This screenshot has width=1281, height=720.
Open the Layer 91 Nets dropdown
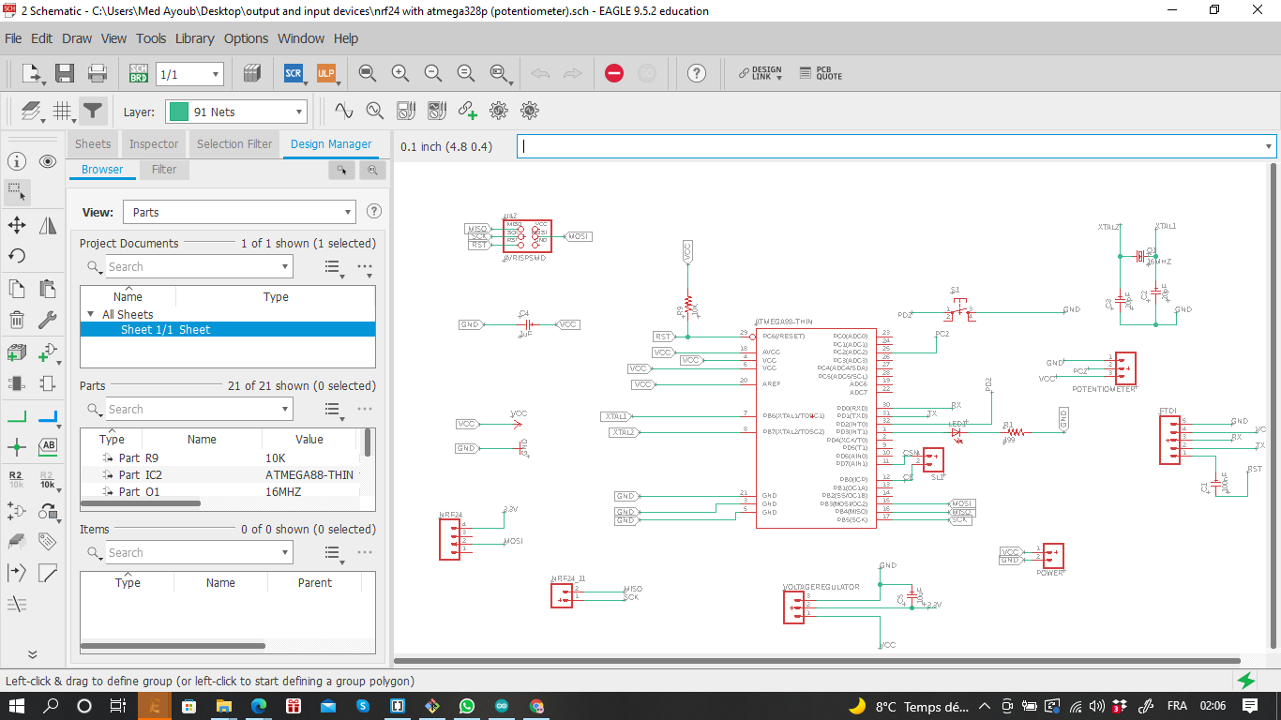[236, 112]
